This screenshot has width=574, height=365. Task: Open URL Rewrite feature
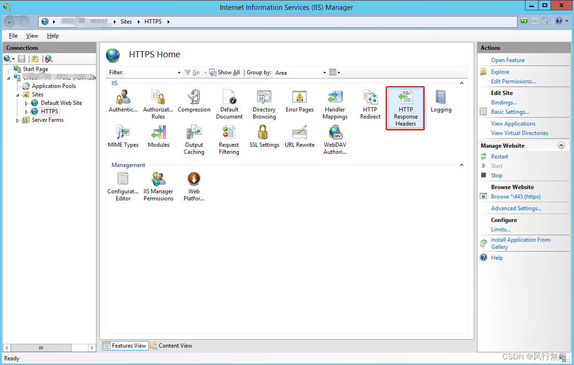pos(299,137)
